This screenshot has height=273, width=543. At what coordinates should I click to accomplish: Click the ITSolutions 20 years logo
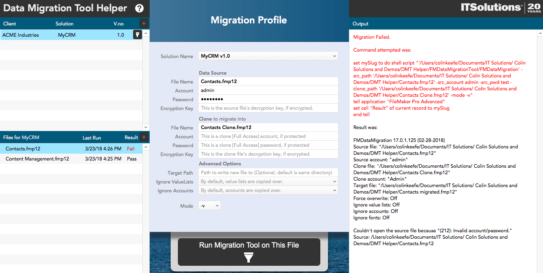click(x=501, y=8)
